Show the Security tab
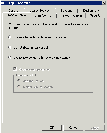The width and height of the screenshot is (107, 133). 95,15
